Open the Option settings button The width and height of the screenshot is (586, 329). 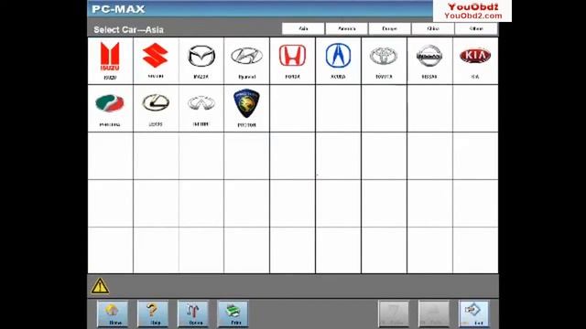click(x=193, y=313)
